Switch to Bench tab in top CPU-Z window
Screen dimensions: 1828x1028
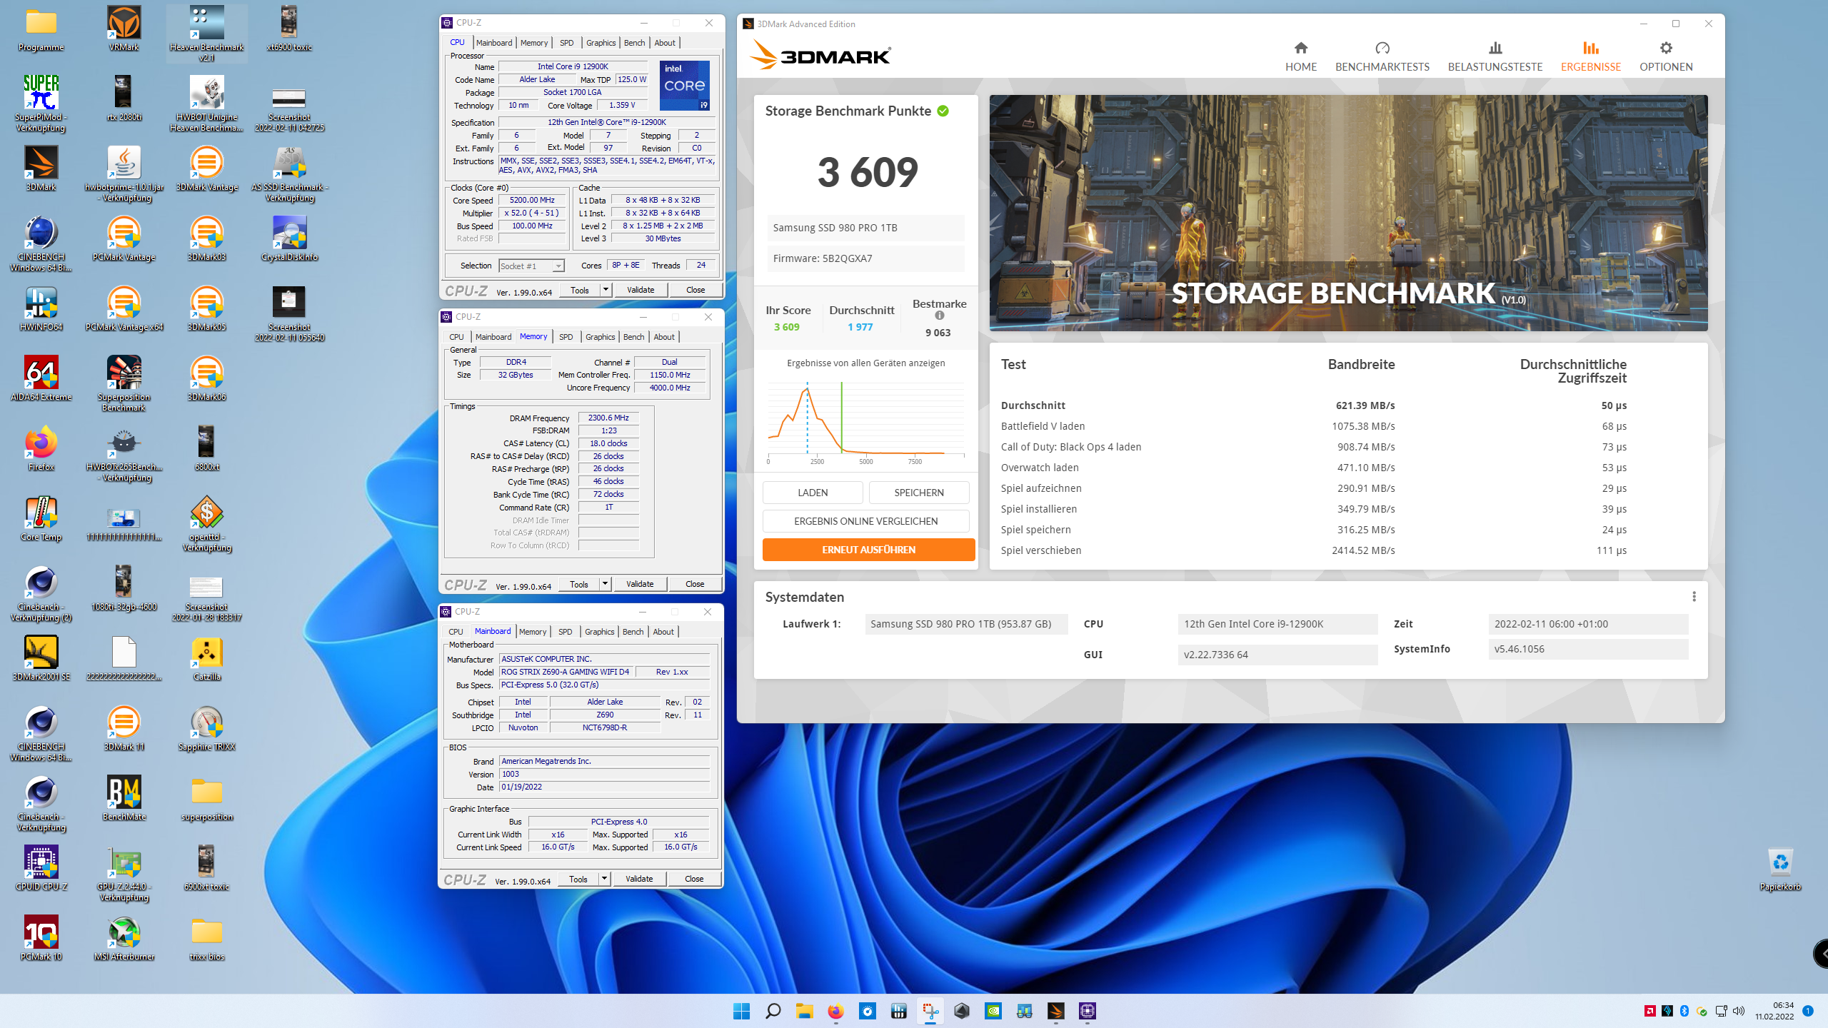point(634,43)
